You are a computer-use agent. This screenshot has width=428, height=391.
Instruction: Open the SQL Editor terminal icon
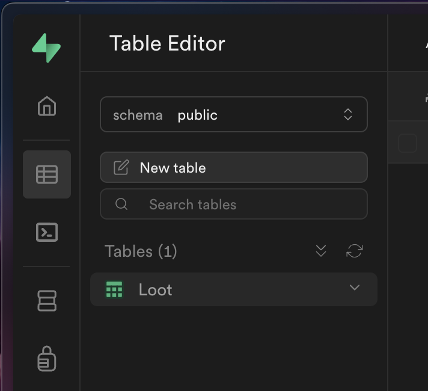47,232
